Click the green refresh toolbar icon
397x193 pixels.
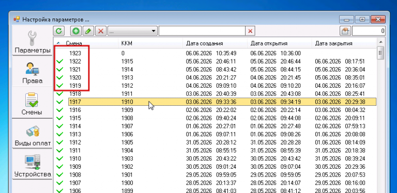[59, 31]
